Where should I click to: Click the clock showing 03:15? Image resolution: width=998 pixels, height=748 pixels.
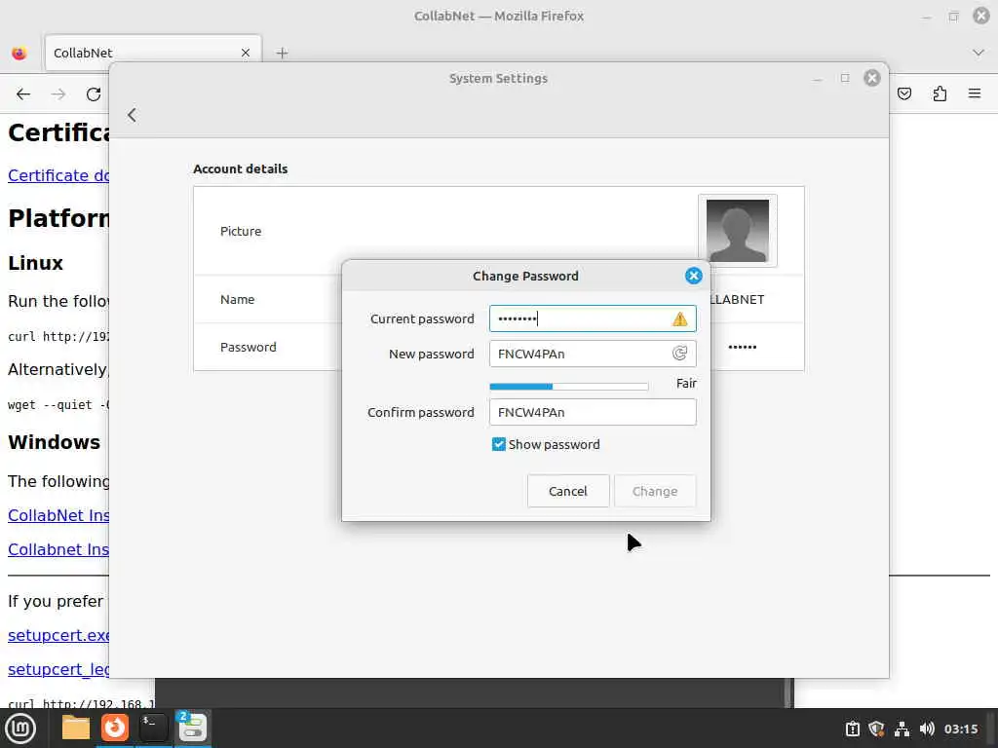pos(960,729)
